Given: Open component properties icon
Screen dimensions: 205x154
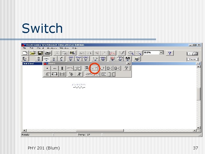Looking at the screenshot, I should (x=122, y=53).
